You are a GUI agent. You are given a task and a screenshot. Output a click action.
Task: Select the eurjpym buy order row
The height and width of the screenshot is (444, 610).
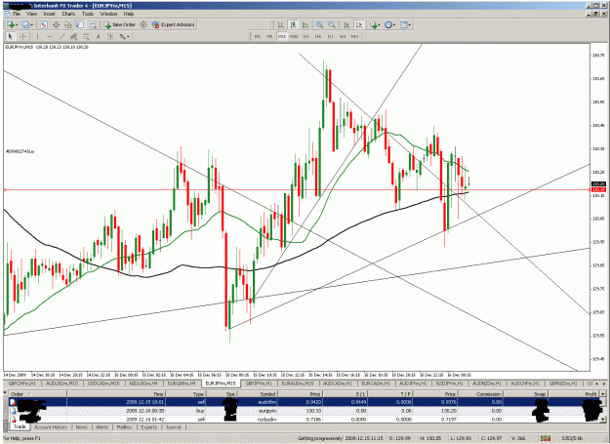pyautogui.click(x=305, y=411)
